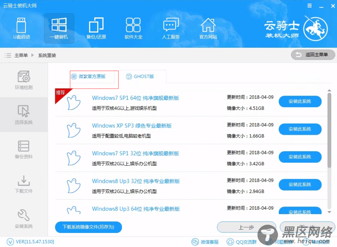Open Windows7 SP1 32位 纯净旗舰最新版 title
This screenshot has height=247, width=337.
[135, 153]
